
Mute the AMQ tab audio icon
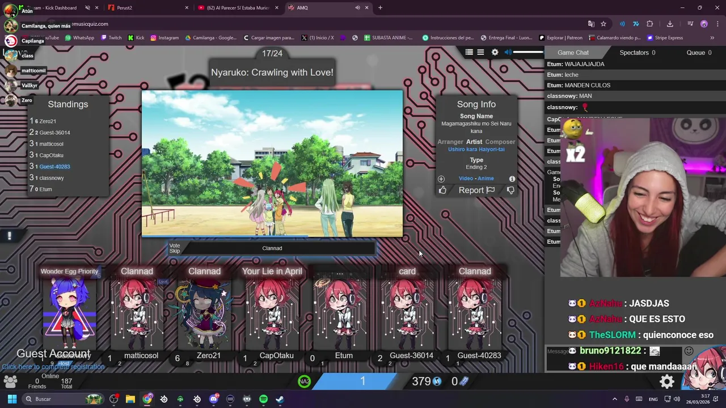357,8
